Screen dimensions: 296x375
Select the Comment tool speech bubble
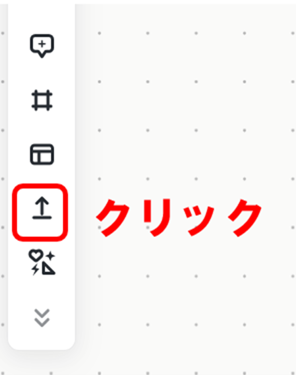tap(42, 46)
